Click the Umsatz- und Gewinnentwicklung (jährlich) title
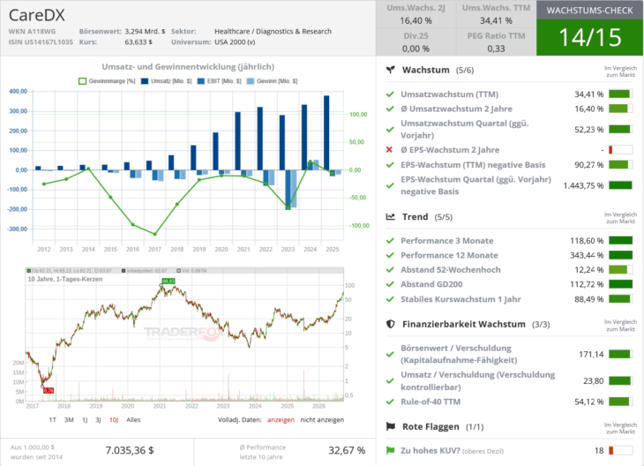This screenshot has width=644, height=466. 188,66
